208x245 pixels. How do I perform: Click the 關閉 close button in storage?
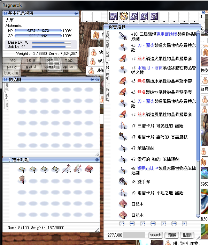[x=187, y=235]
